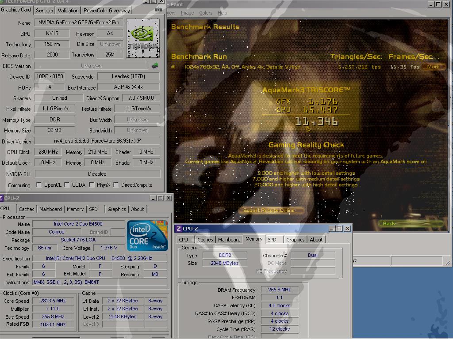Open the Graphics tab in the CPU-Z processor window
The height and width of the screenshot is (339, 453).
117,209
